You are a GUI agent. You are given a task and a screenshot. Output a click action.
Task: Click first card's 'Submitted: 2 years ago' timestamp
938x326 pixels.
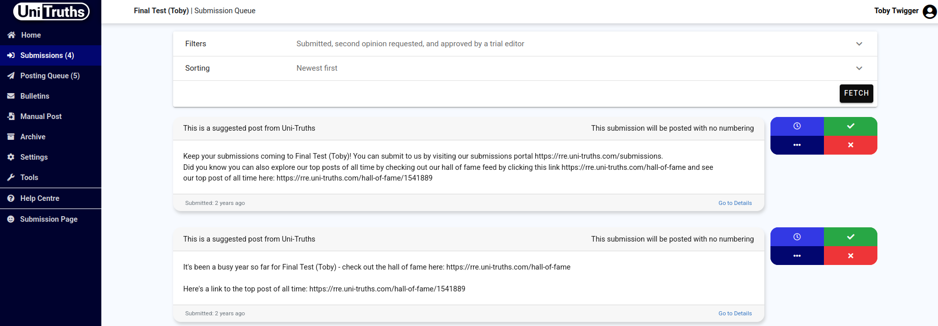pyautogui.click(x=215, y=203)
